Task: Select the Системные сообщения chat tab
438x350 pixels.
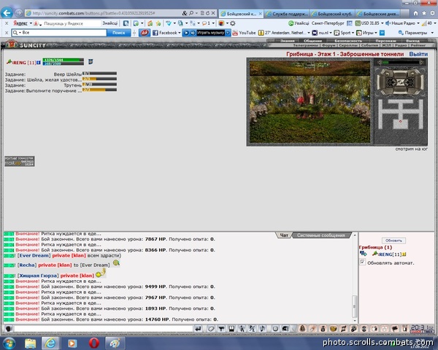Action: point(321,236)
